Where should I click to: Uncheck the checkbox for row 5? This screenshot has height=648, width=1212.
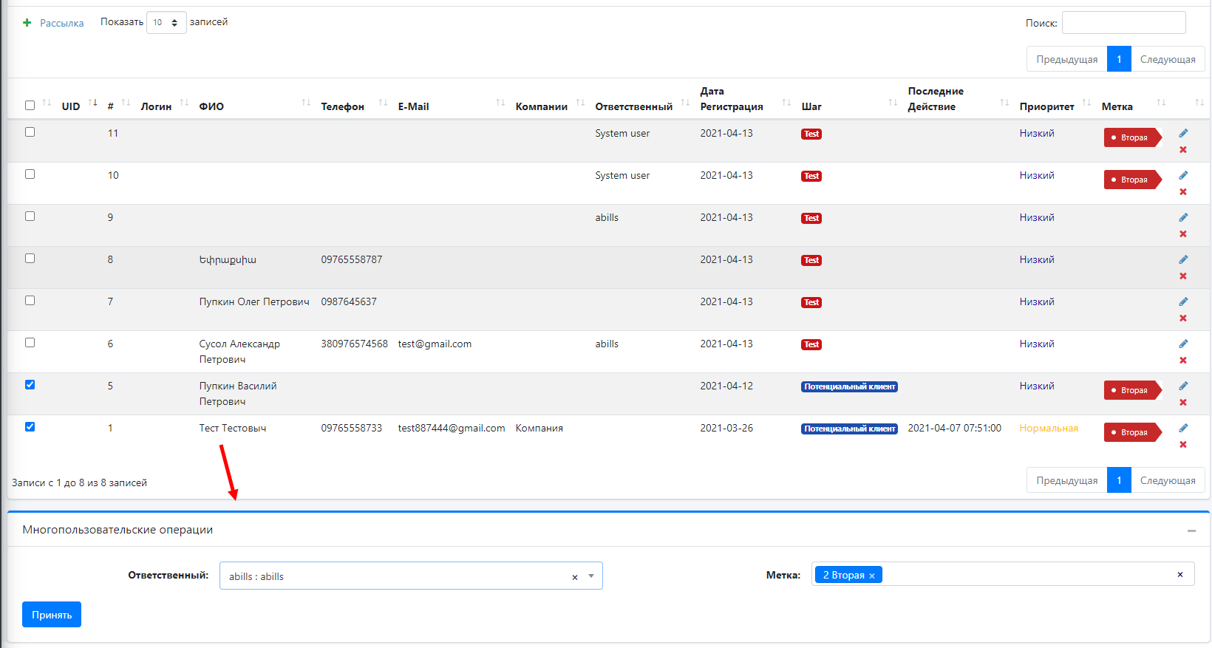[30, 385]
